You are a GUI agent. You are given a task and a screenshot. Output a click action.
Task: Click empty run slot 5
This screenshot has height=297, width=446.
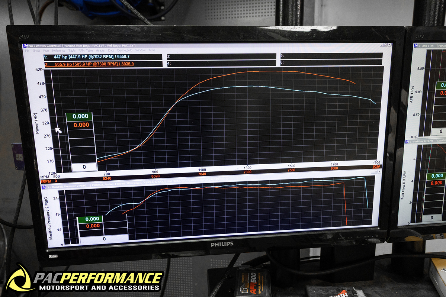tap(331, 56)
